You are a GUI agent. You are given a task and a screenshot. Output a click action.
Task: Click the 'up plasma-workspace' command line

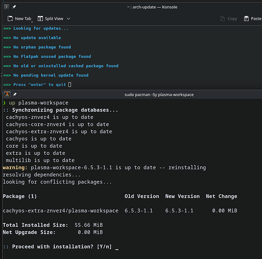pos(38,103)
